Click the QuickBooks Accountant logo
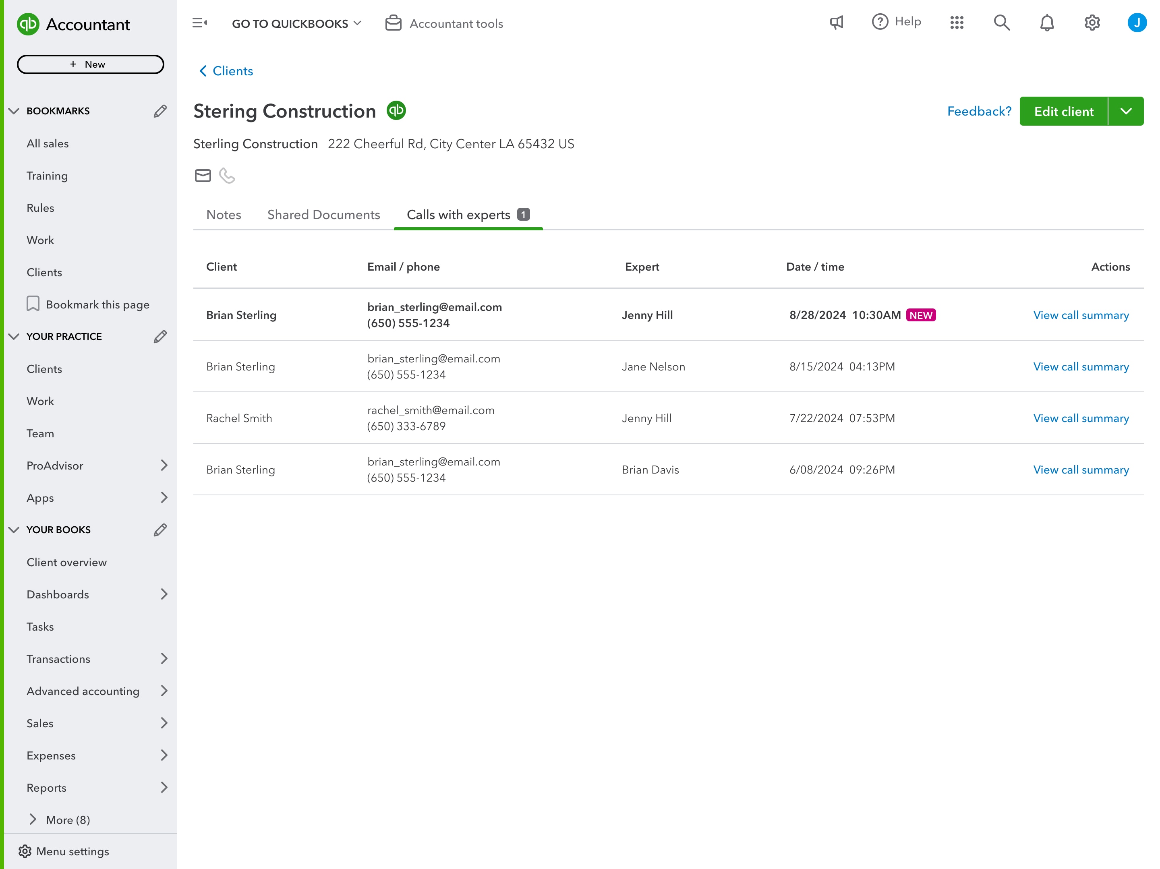 [x=73, y=24]
